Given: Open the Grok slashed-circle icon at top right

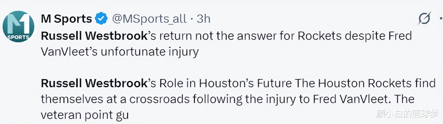Looking at the screenshot, I should [x=424, y=19].
